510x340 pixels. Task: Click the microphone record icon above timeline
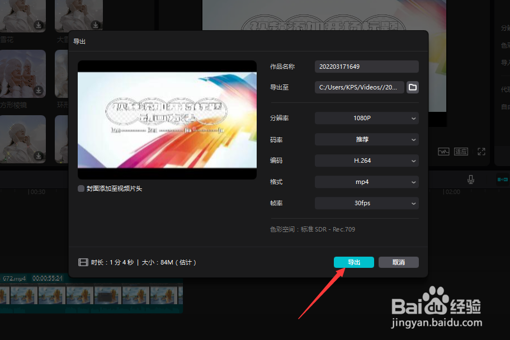471,180
